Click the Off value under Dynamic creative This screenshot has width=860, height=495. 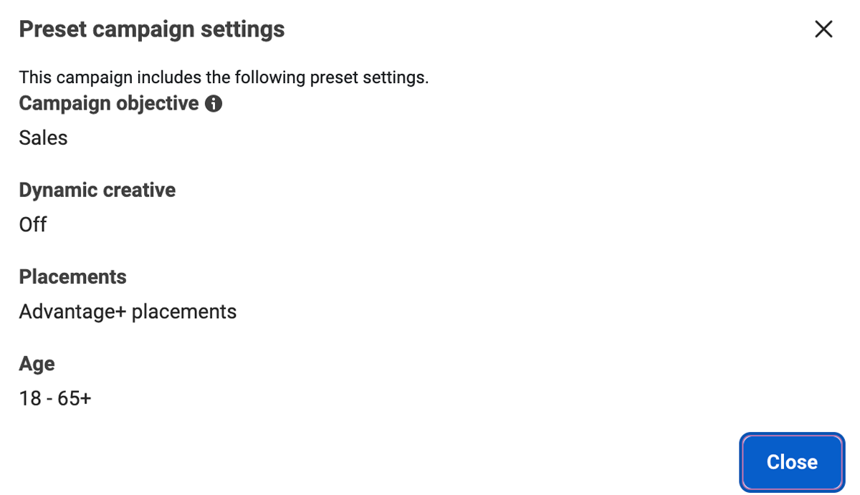coord(32,225)
